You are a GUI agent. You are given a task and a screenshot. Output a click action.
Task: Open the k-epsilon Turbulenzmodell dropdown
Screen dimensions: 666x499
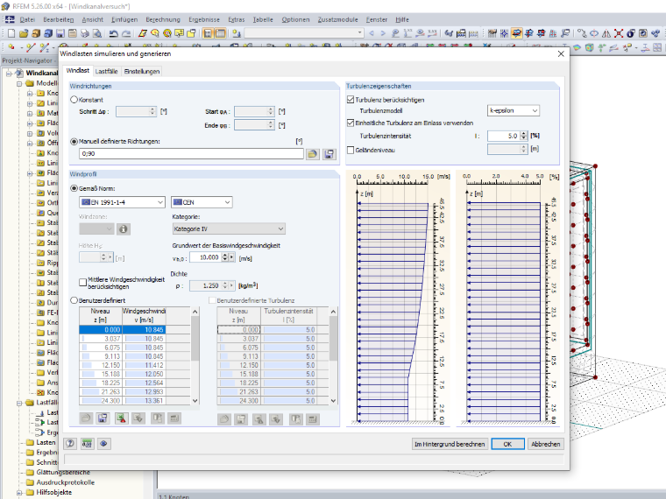click(514, 111)
